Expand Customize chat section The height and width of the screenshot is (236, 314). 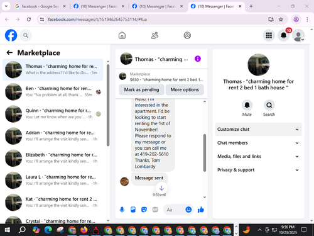pos(258,130)
